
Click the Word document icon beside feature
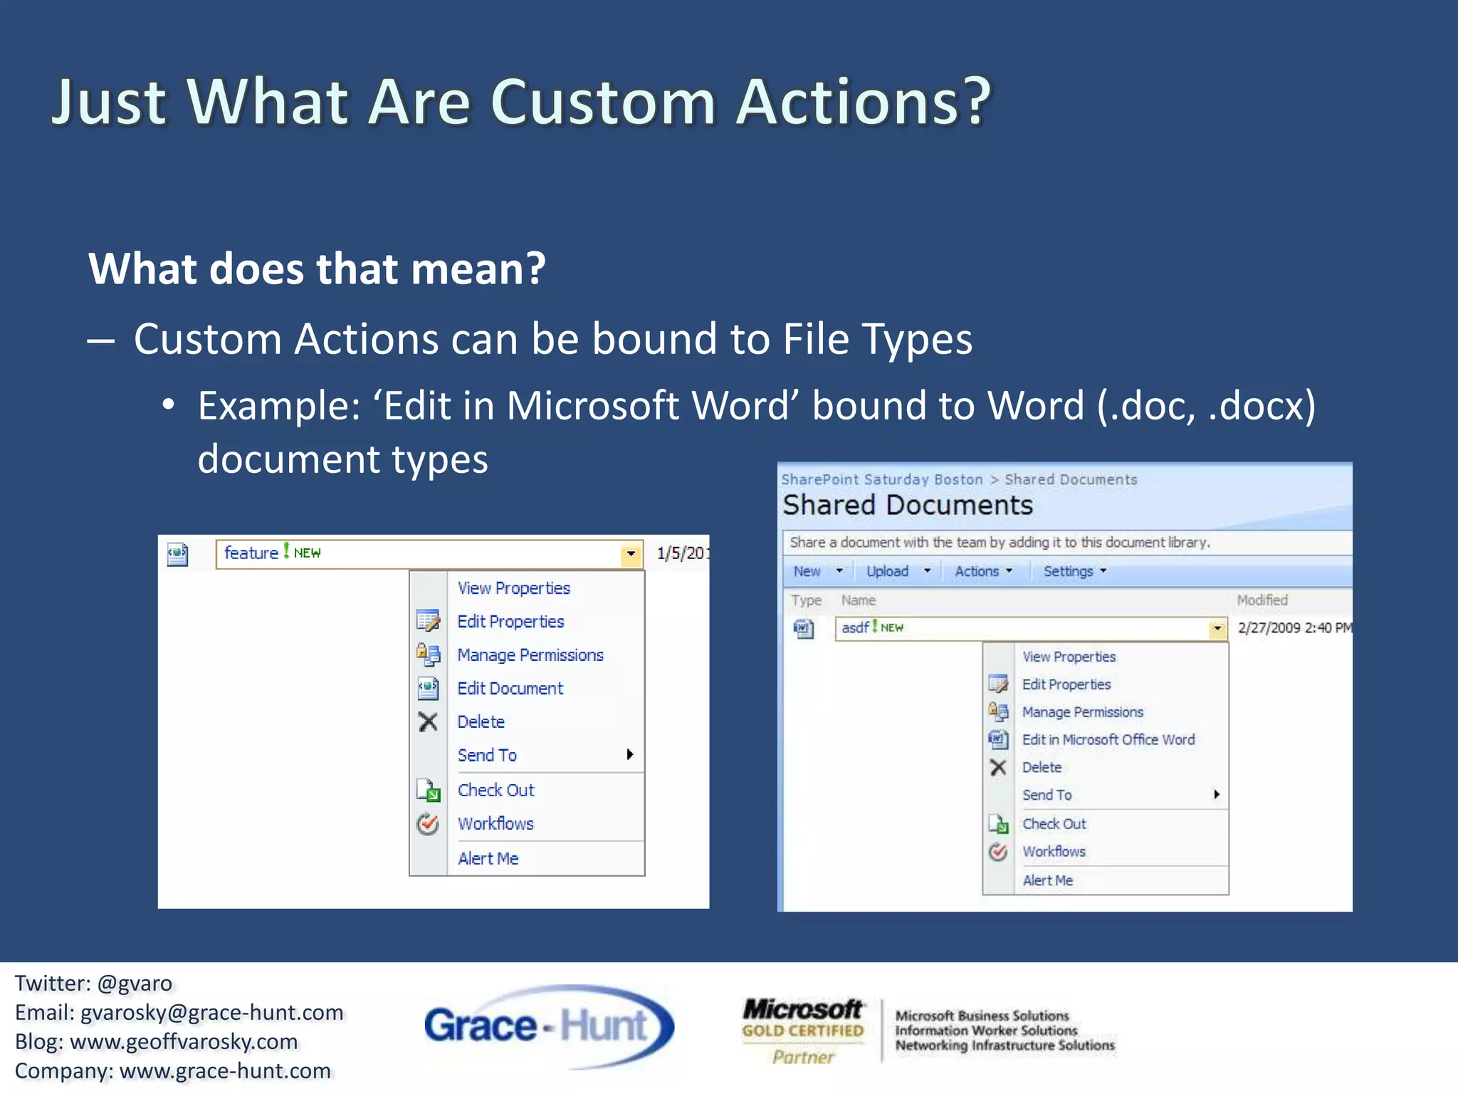(177, 554)
